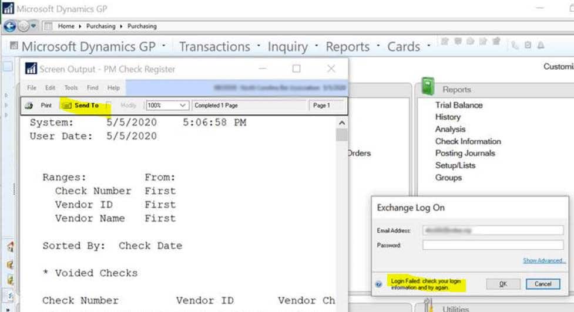
Task: Open the navigation history dropdown arrow
Action: point(33,26)
